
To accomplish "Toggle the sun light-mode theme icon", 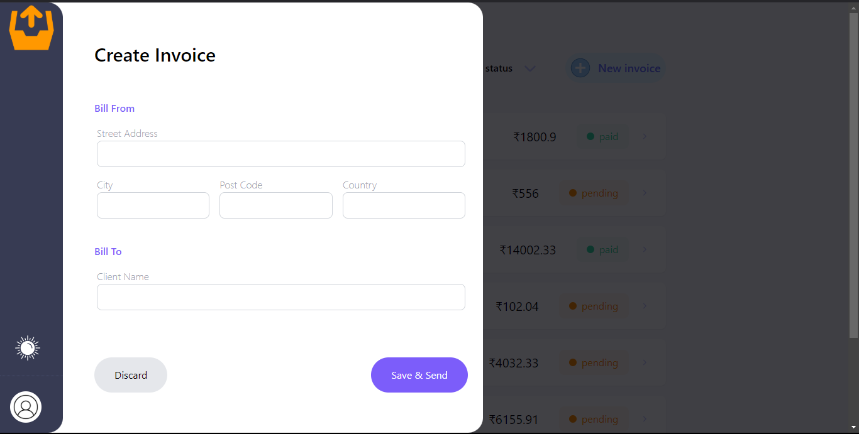I will [x=28, y=347].
